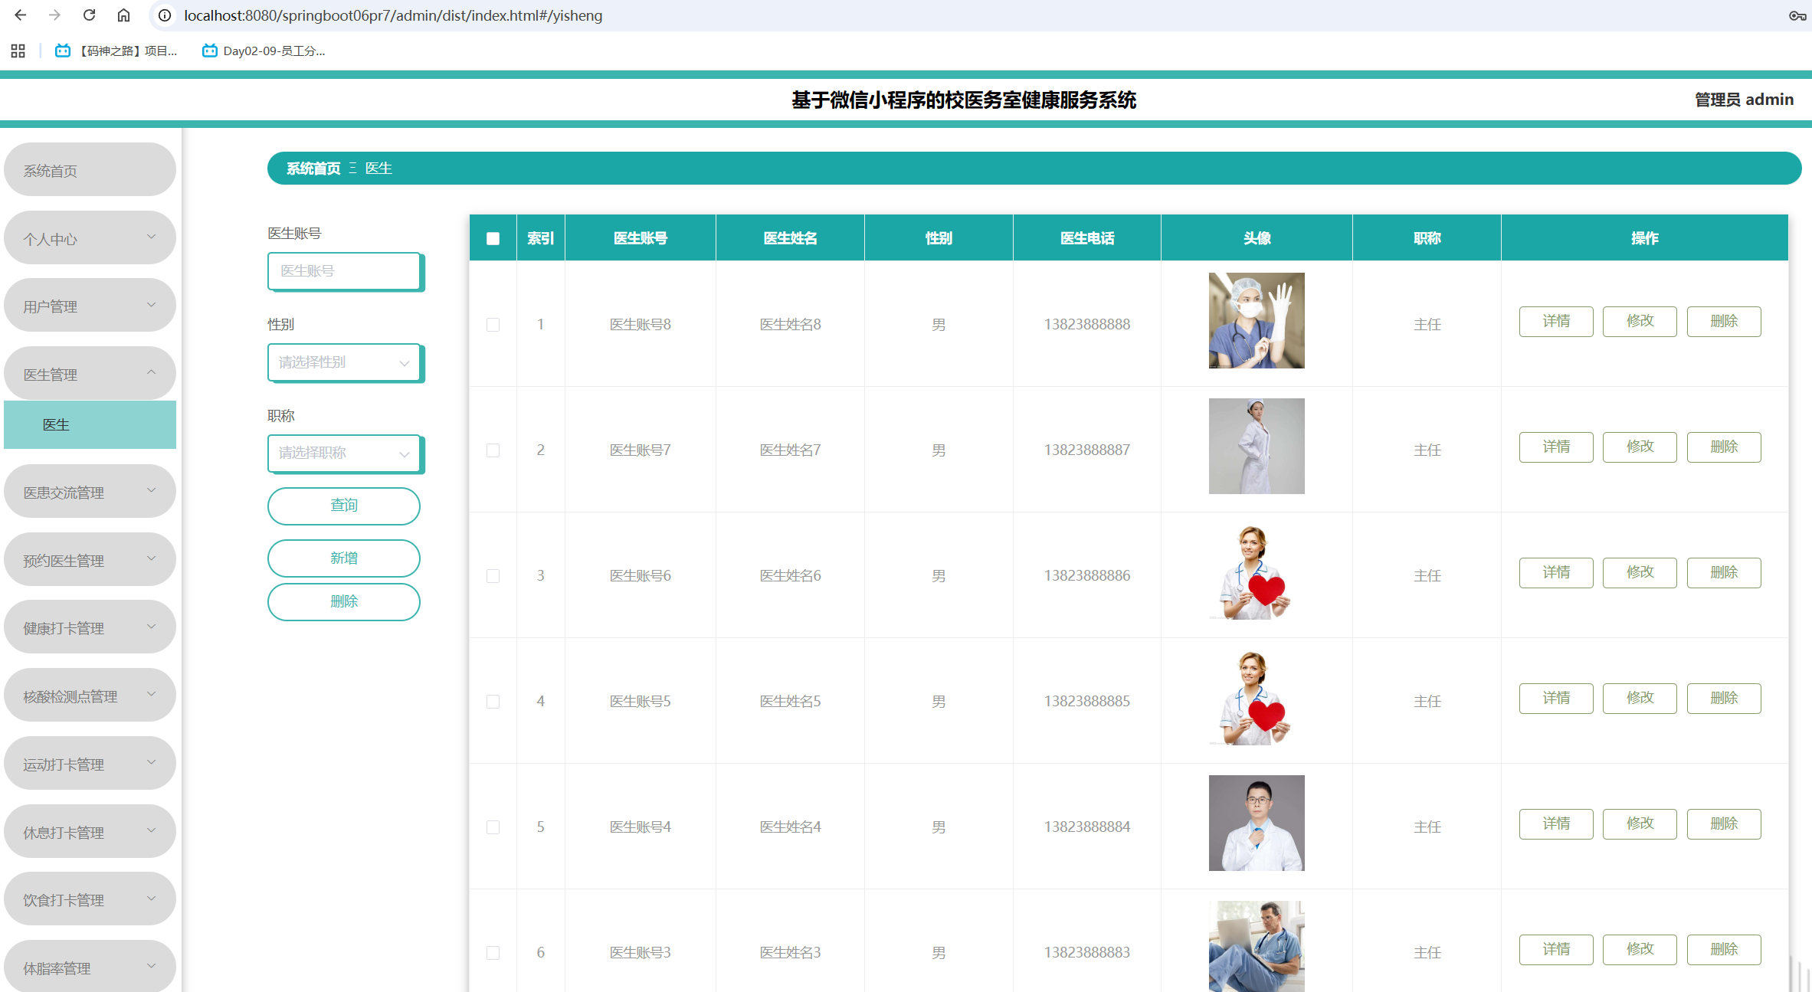
Task: Click the hamburger icon in the breadcrumb bar
Action: click(x=353, y=168)
